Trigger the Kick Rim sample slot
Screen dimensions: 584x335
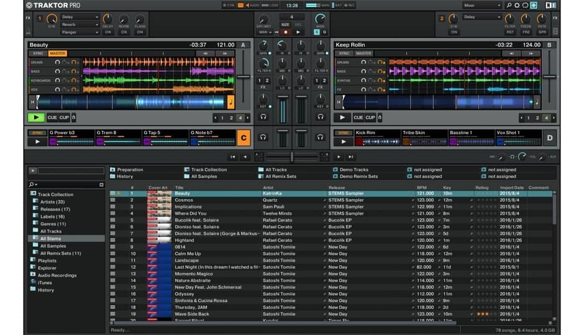tap(377, 137)
